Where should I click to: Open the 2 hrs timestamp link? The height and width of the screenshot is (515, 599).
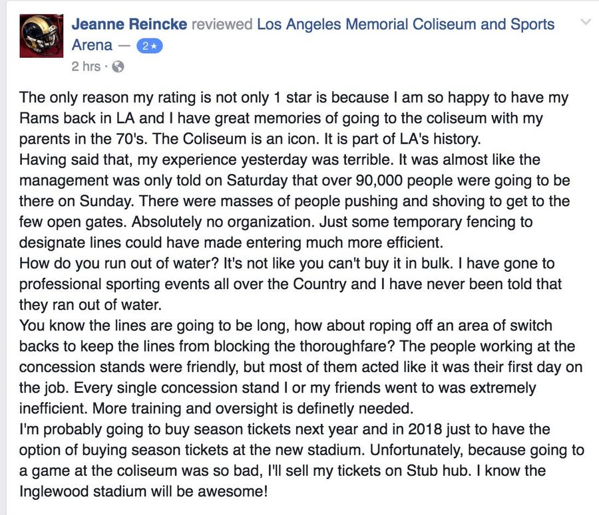tap(86, 66)
